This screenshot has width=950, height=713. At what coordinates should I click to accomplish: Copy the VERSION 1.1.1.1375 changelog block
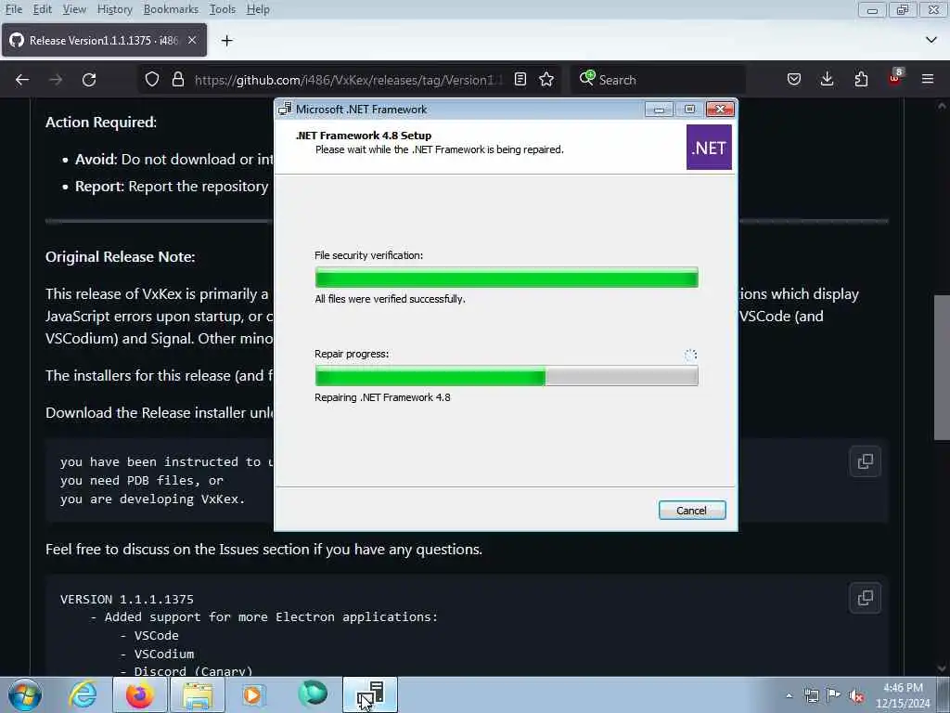[x=866, y=598]
